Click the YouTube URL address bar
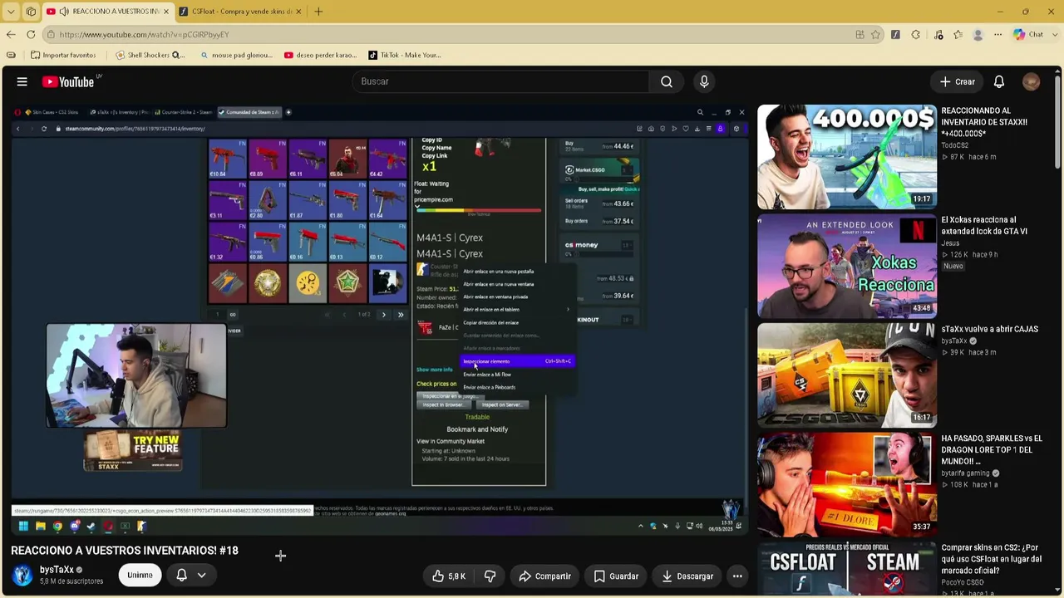Viewport: 1064px width, 598px height. coord(449,34)
